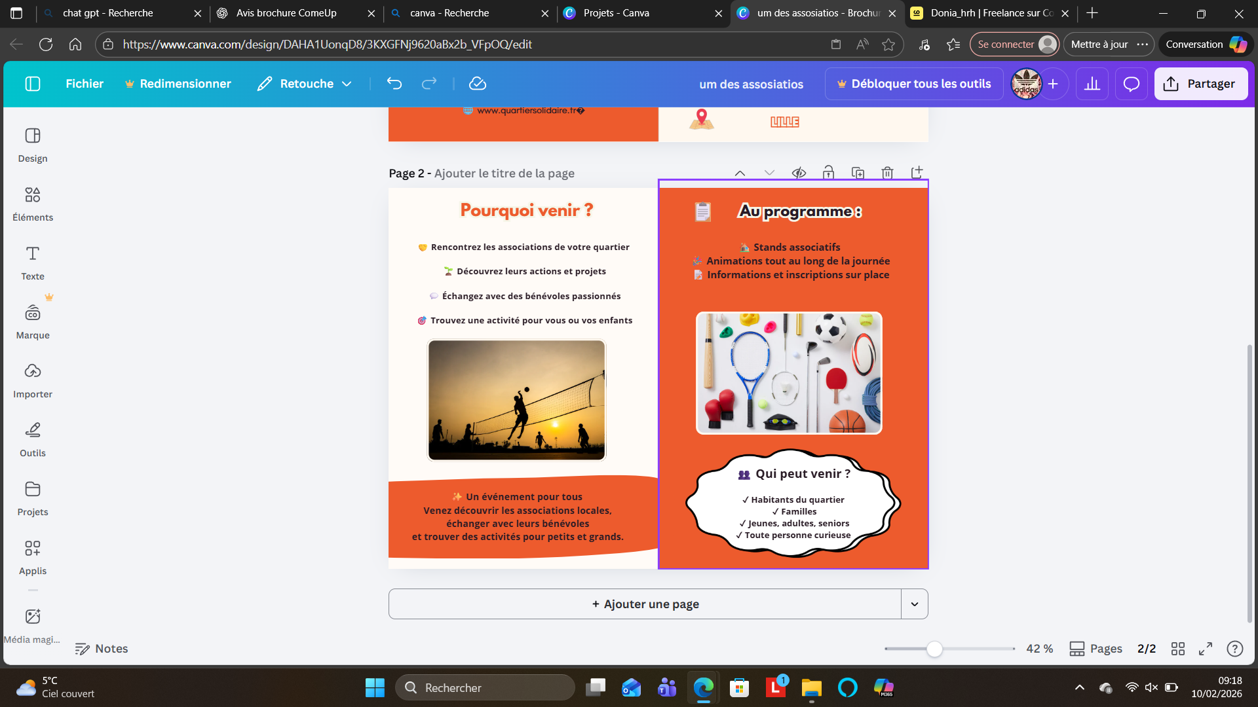Open the Fichier menu
Screen dimensions: 1258x707
click(85, 84)
